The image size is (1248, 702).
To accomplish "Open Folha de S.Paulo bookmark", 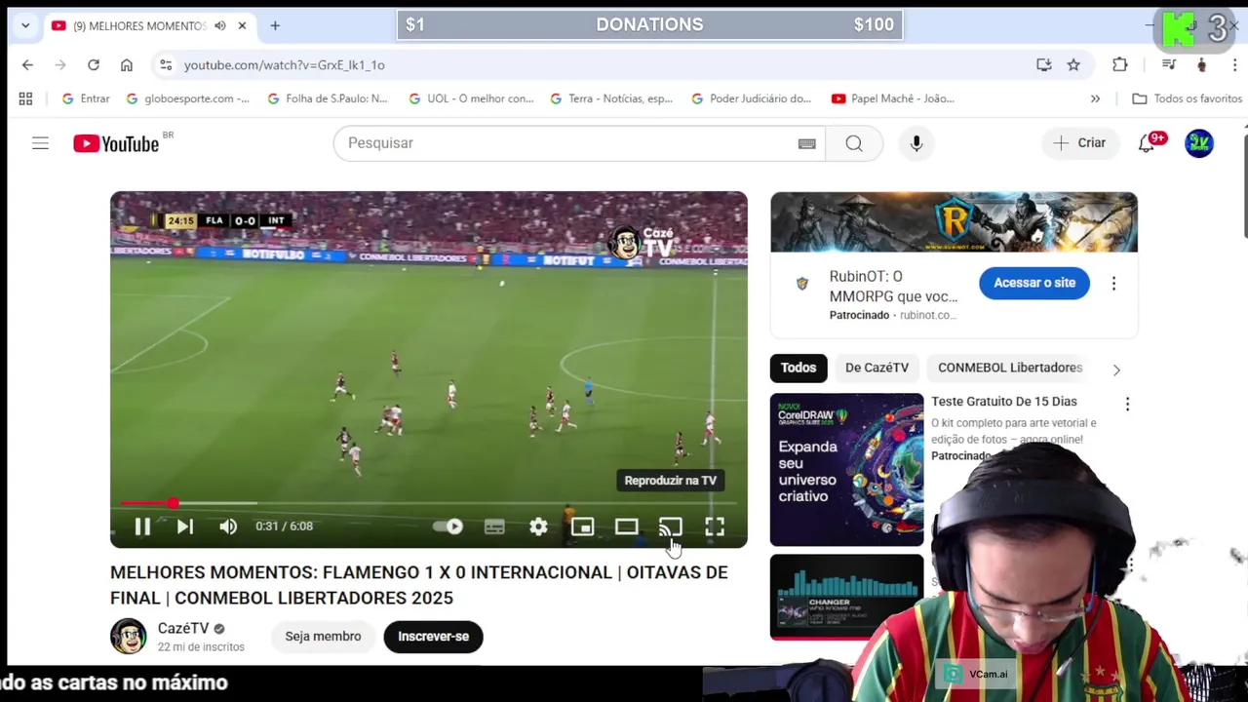I will pyautogui.click(x=328, y=98).
